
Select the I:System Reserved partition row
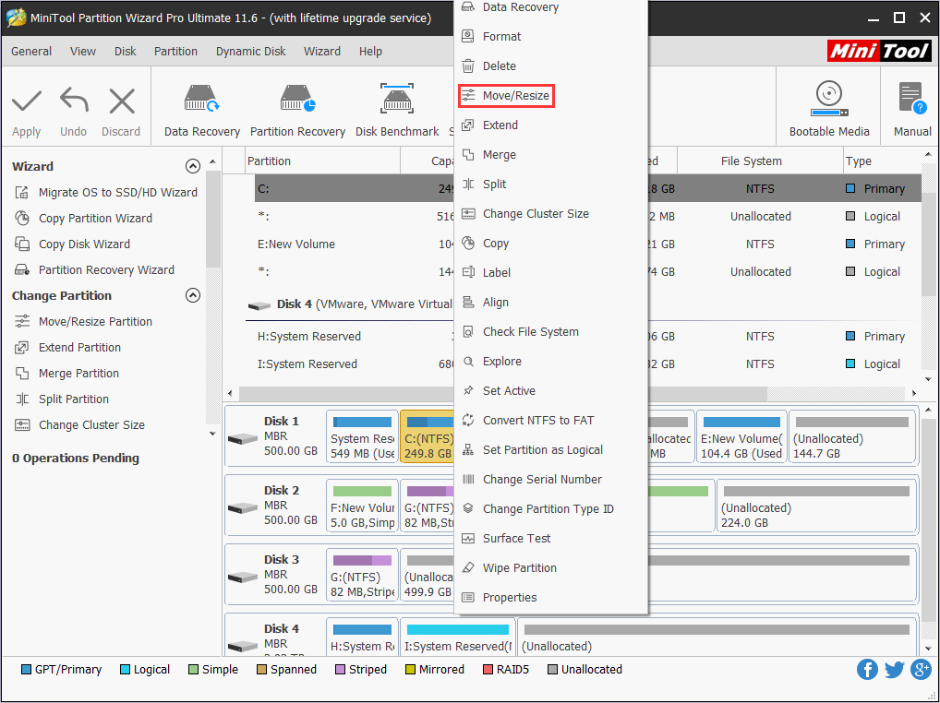tap(354, 364)
